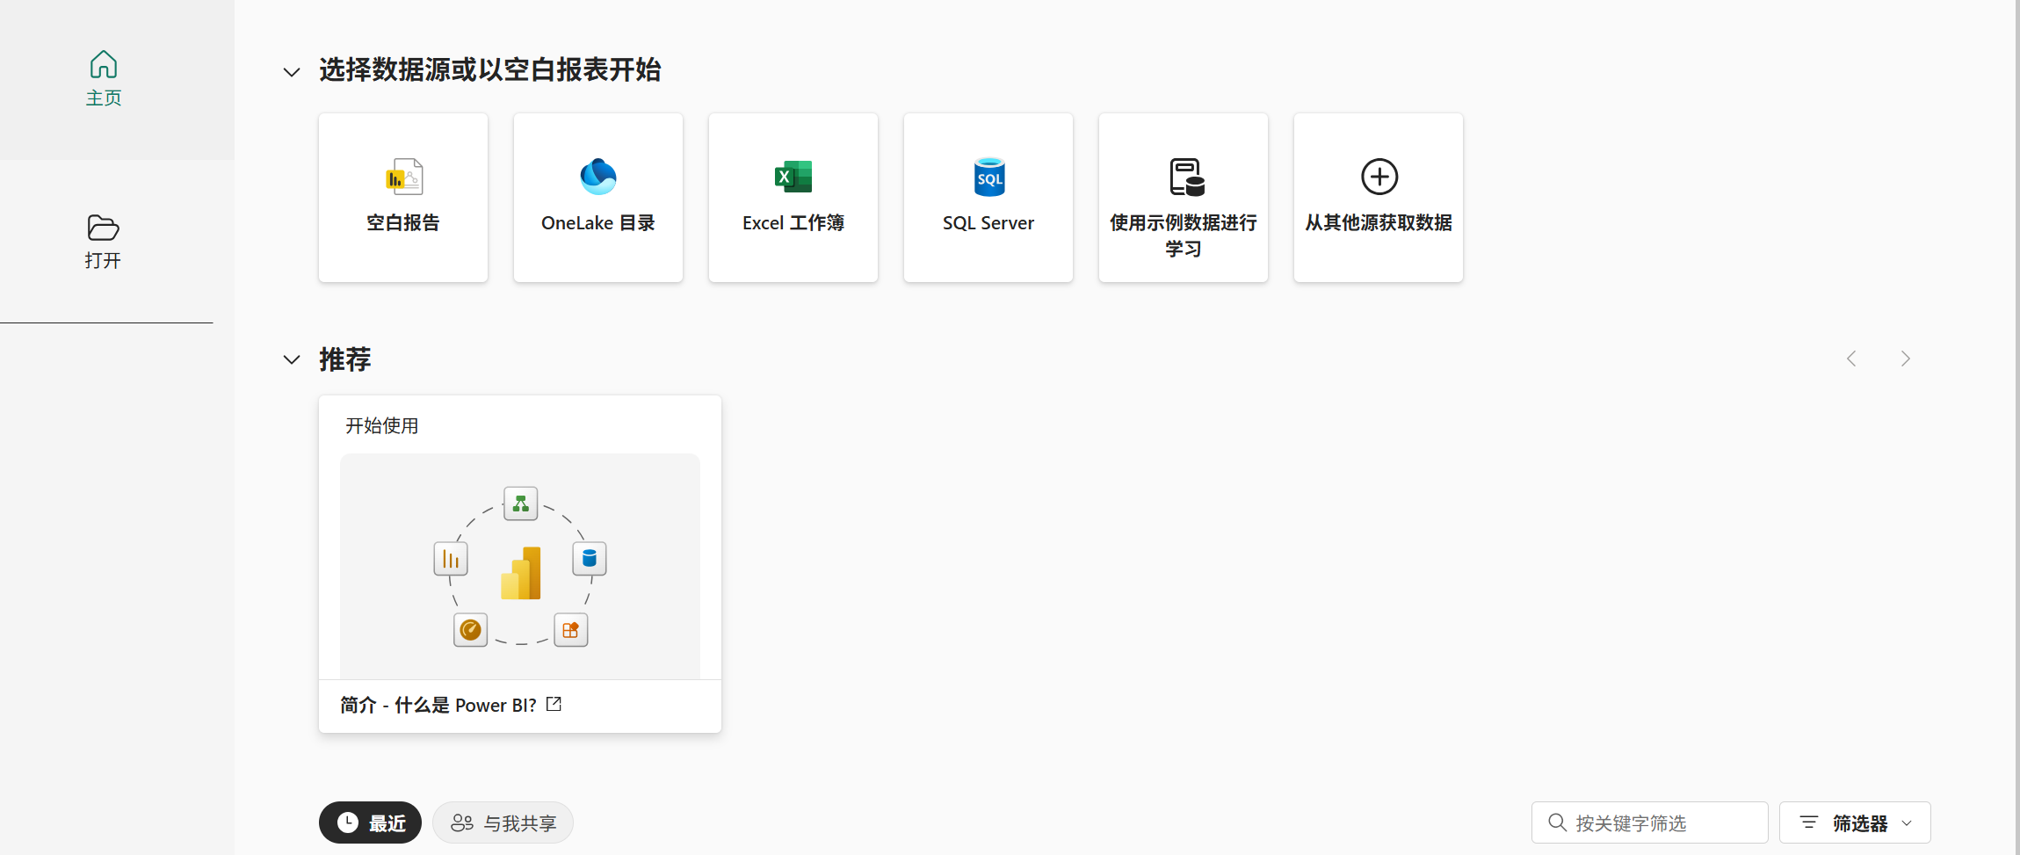Image resolution: width=2020 pixels, height=855 pixels.
Task: Create a 空白报告 blank report
Action: tap(403, 198)
